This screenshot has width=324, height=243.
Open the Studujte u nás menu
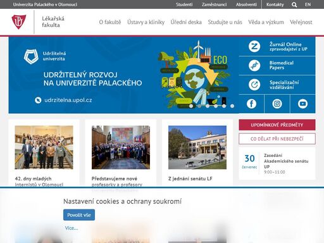point(225,22)
